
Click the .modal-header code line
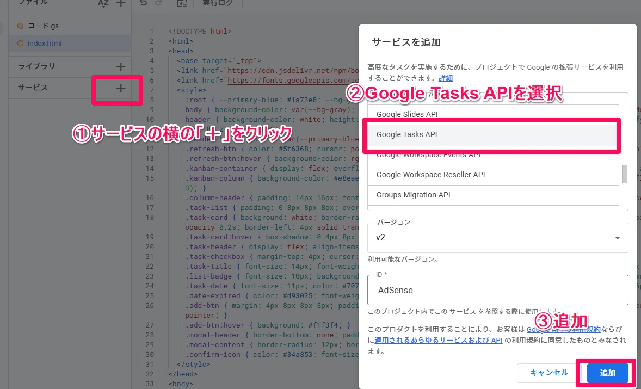coord(272,335)
